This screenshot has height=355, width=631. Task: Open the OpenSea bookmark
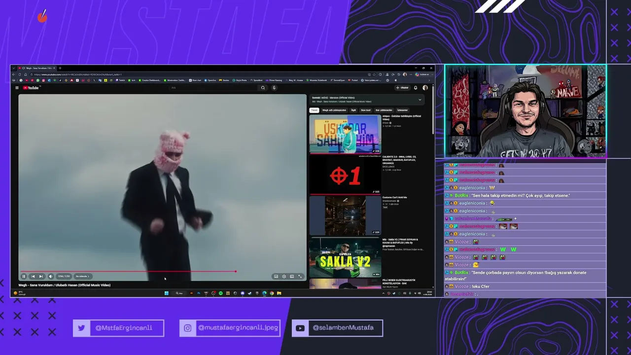pos(210,80)
